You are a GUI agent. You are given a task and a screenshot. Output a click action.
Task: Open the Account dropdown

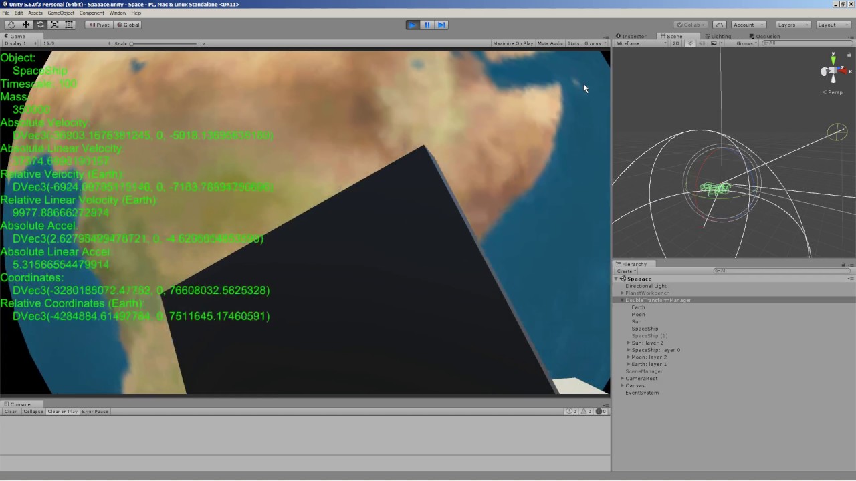748,25
